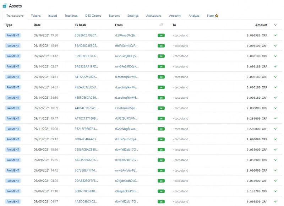Switch to the Trustlines tab
284x206 pixels.
coord(71,16)
